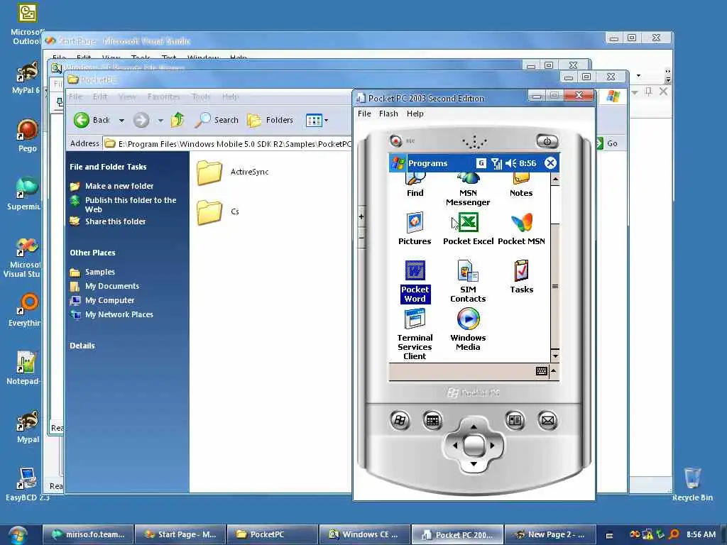Switch to PocketPC taskbar button
Viewport: 727px width, 545px height.
point(272,534)
